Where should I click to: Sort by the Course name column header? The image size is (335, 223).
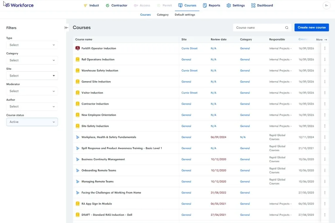(84, 39)
